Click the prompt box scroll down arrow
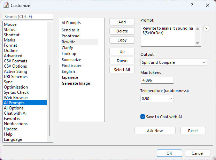216x160 pixels. [198, 43]
